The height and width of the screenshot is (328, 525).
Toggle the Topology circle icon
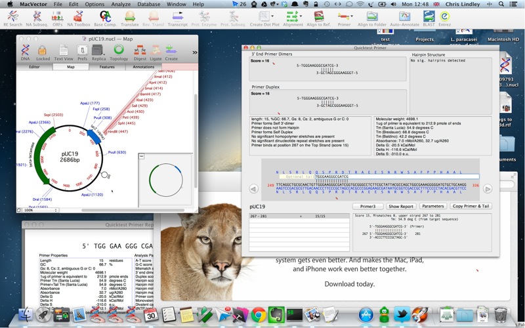coord(119,52)
